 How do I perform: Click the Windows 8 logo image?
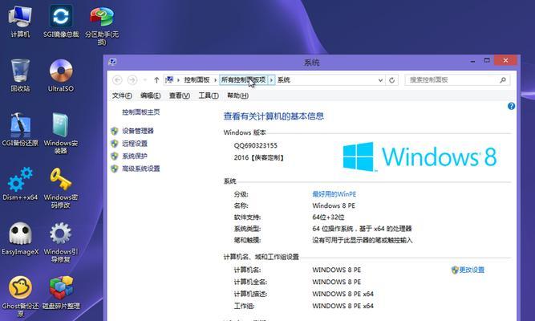tap(419, 156)
